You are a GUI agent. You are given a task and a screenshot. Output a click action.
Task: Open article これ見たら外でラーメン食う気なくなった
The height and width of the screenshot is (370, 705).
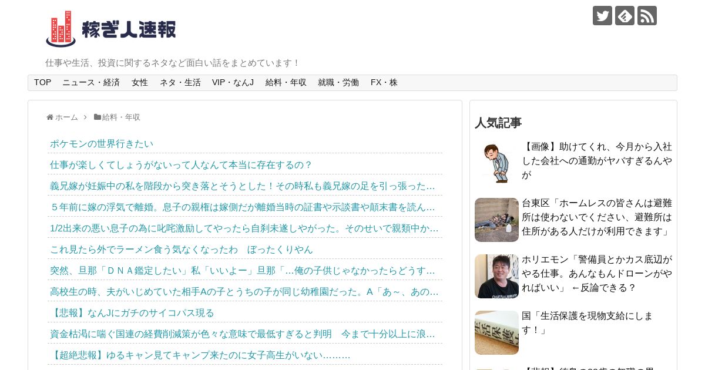pyautogui.click(x=182, y=250)
